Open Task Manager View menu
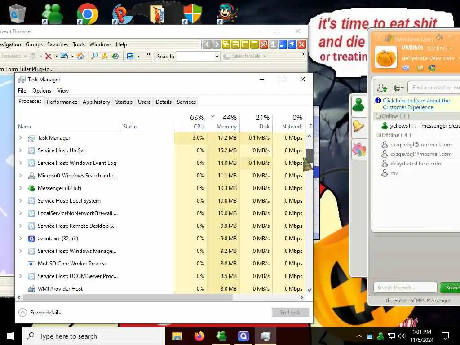This screenshot has height=345, width=460. coord(63,91)
